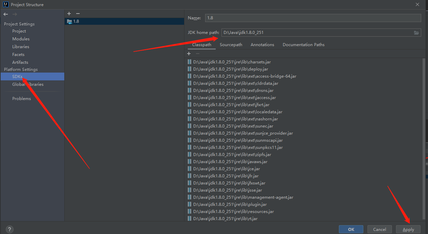The image size is (428, 234).
Task: Open the Facets settings page
Action: coord(18,55)
